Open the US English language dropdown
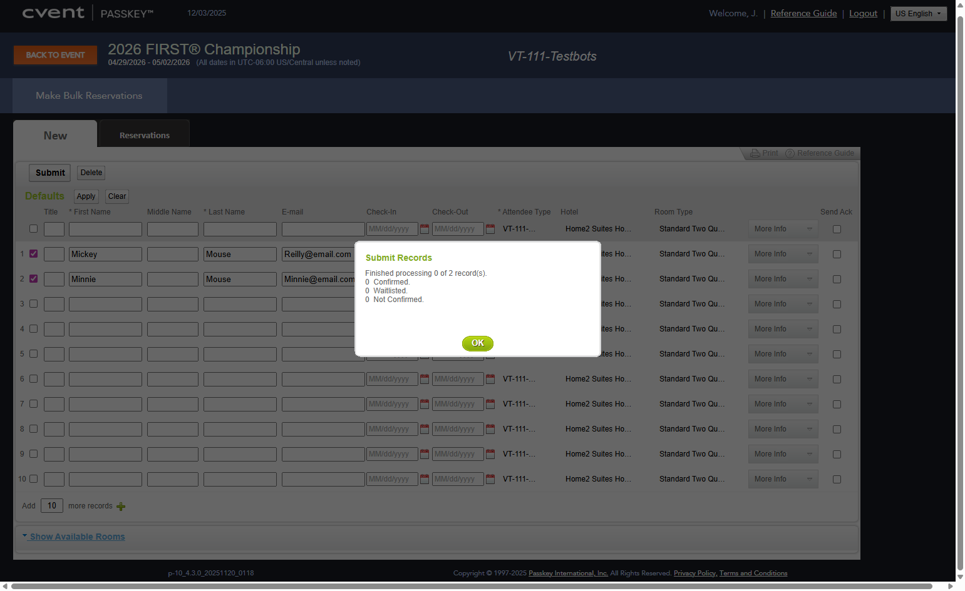 point(918,14)
